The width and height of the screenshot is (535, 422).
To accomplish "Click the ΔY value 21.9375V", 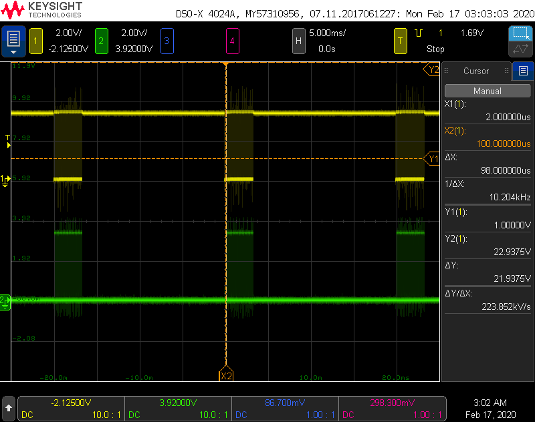I will point(512,278).
